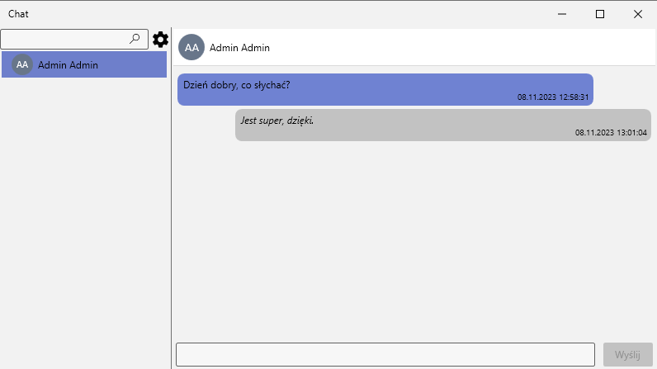Focus the message text input box
The height and width of the screenshot is (369, 657).
coord(385,354)
